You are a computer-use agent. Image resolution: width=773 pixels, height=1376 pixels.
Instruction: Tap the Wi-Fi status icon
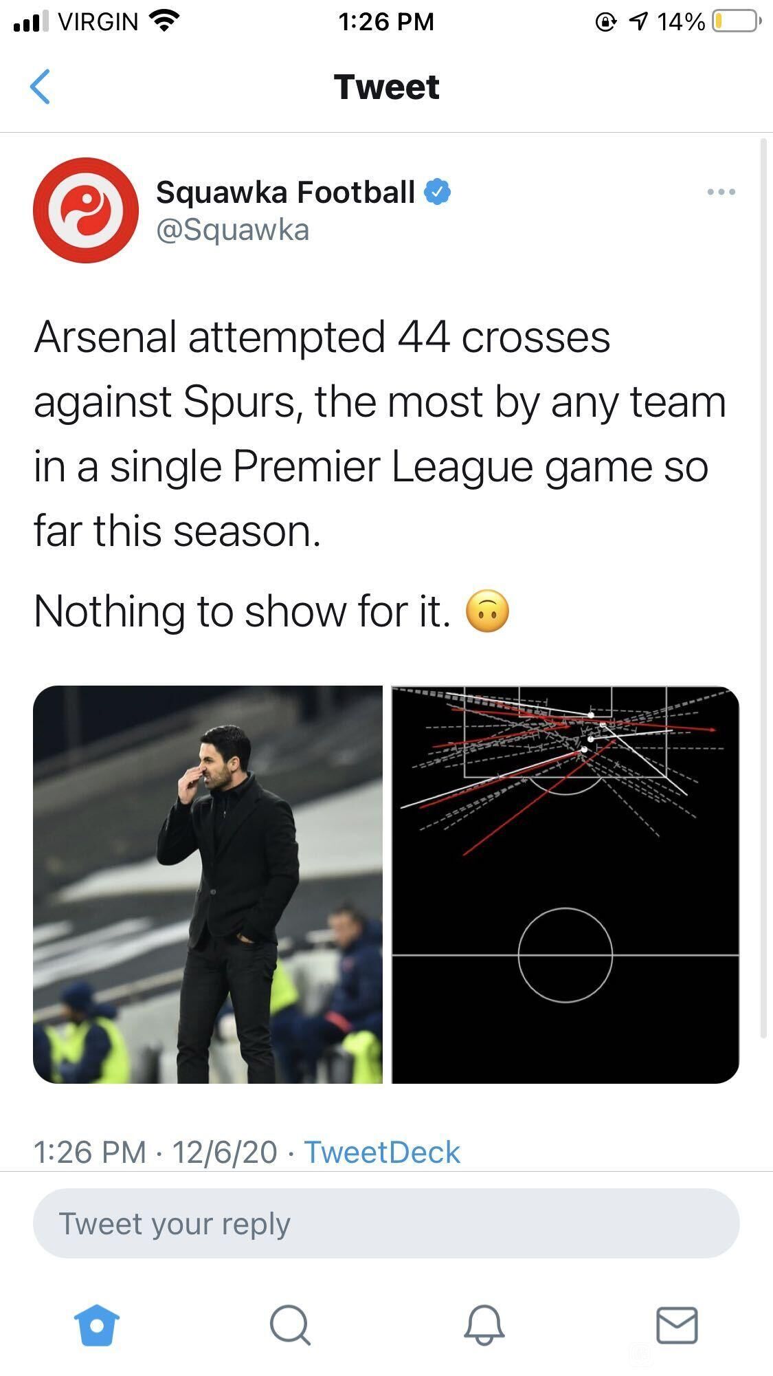[163, 22]
